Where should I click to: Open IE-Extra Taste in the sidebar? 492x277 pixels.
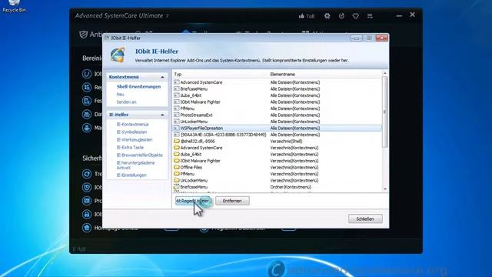130,147
